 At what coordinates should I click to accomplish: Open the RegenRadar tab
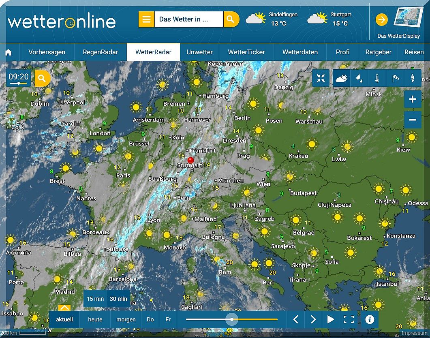click(101, 52)
